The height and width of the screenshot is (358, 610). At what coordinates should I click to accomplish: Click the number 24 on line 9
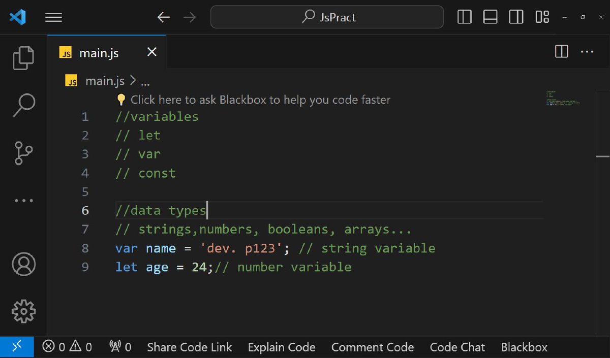pyautogui.click(x=199, y=267)
